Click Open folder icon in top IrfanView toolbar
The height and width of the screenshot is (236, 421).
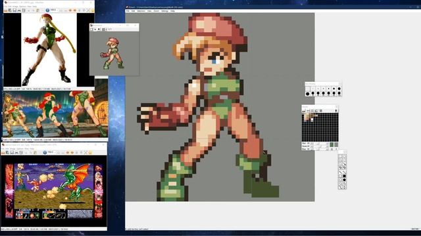click(x=5, y=10)
